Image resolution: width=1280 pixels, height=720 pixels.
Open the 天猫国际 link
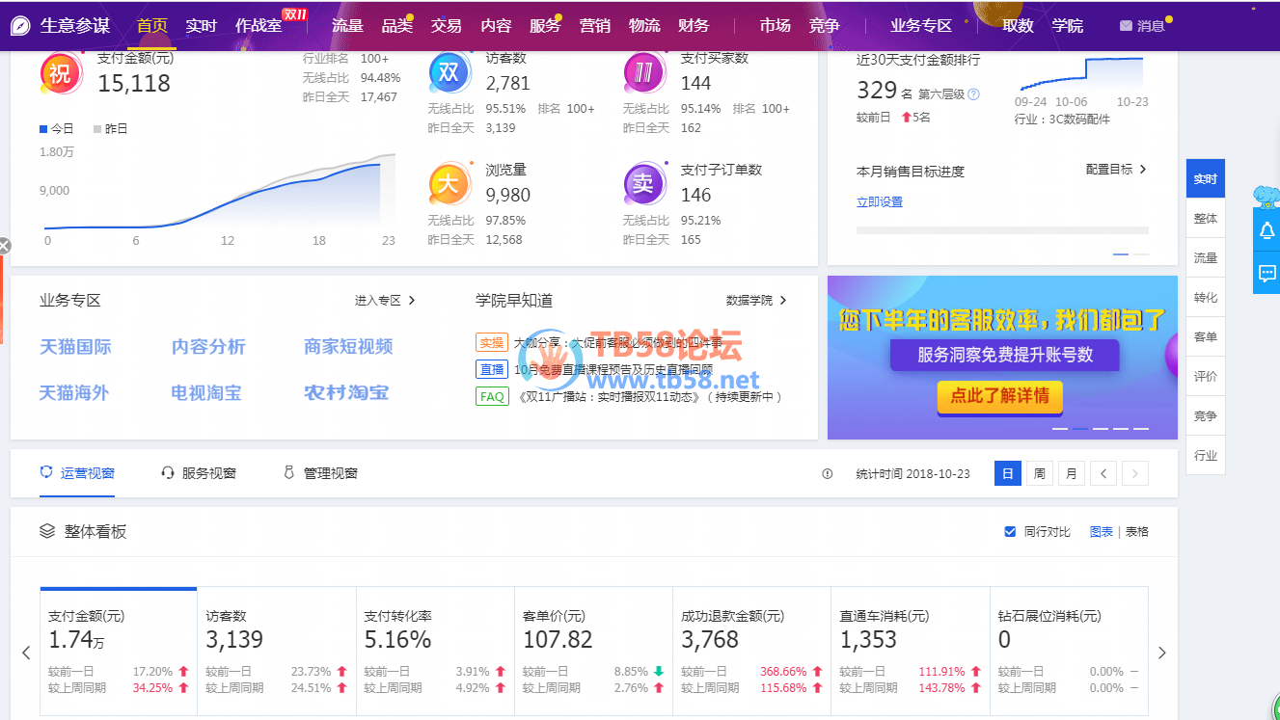pyautogui.click(x=75, y=347)
